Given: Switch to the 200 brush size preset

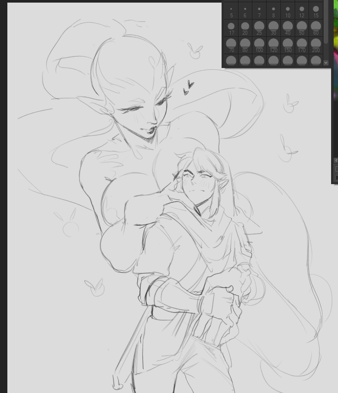Looking at the screenshot, I should [316, 45].
